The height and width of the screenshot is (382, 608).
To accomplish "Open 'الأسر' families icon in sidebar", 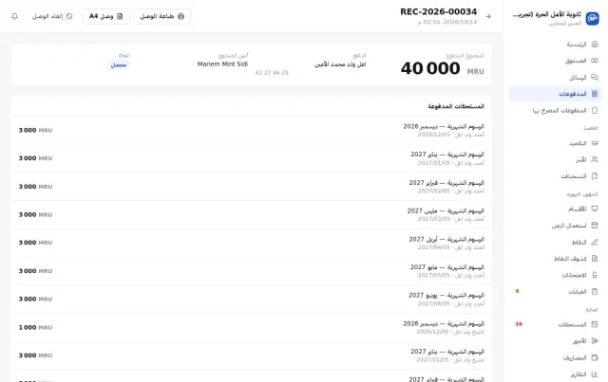I will (x=595, y=159).
